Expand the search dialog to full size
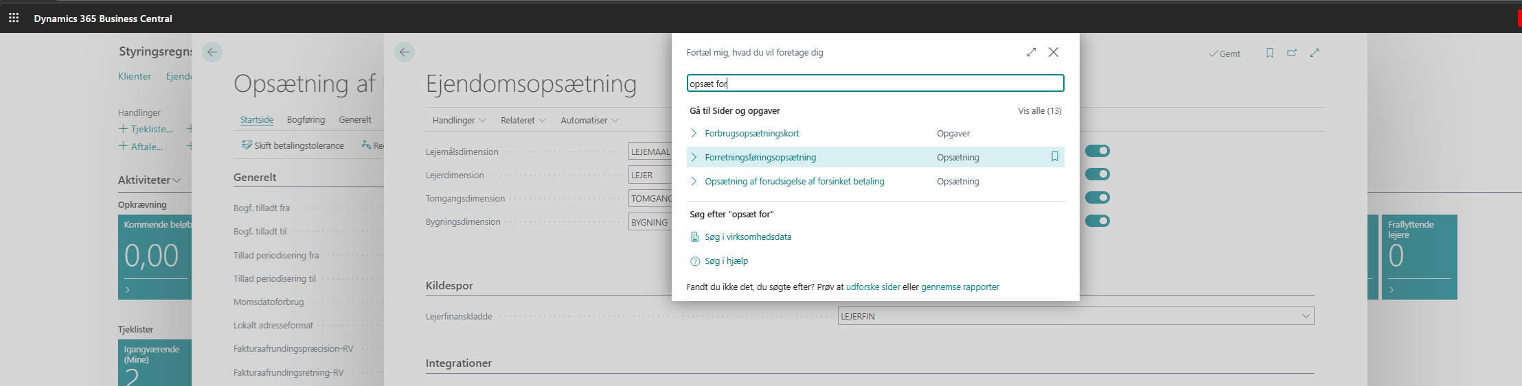 (1031, 52)
